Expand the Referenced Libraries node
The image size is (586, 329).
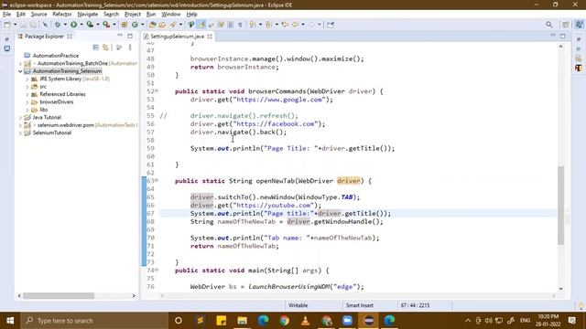(x=27, y=94)
